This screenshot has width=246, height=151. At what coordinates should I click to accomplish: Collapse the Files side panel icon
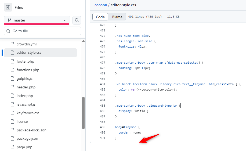point(8,7)
